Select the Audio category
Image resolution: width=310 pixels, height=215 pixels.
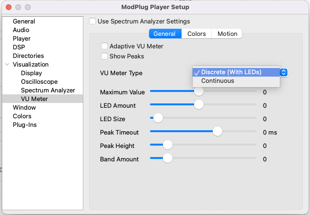pos(21,30)
